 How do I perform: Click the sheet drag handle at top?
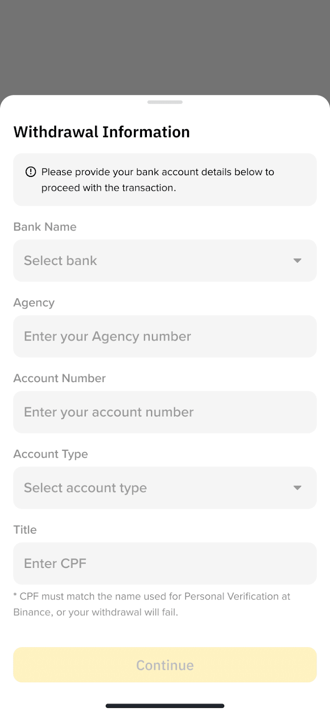165,102
